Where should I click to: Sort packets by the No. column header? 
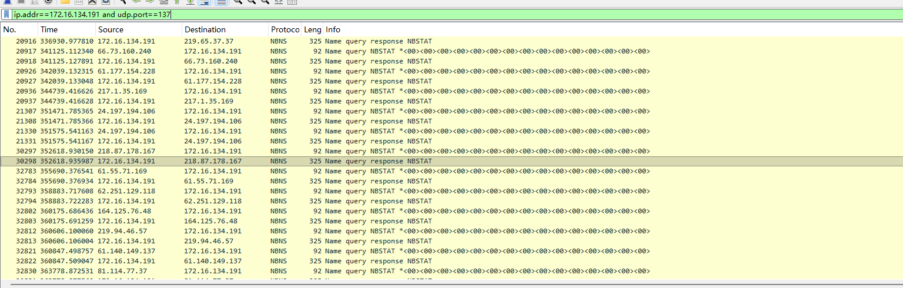[19, 29]
